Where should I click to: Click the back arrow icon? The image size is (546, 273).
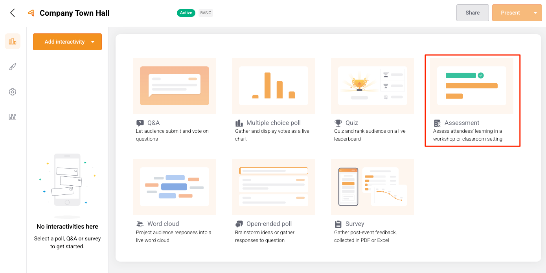pos(13,13)
